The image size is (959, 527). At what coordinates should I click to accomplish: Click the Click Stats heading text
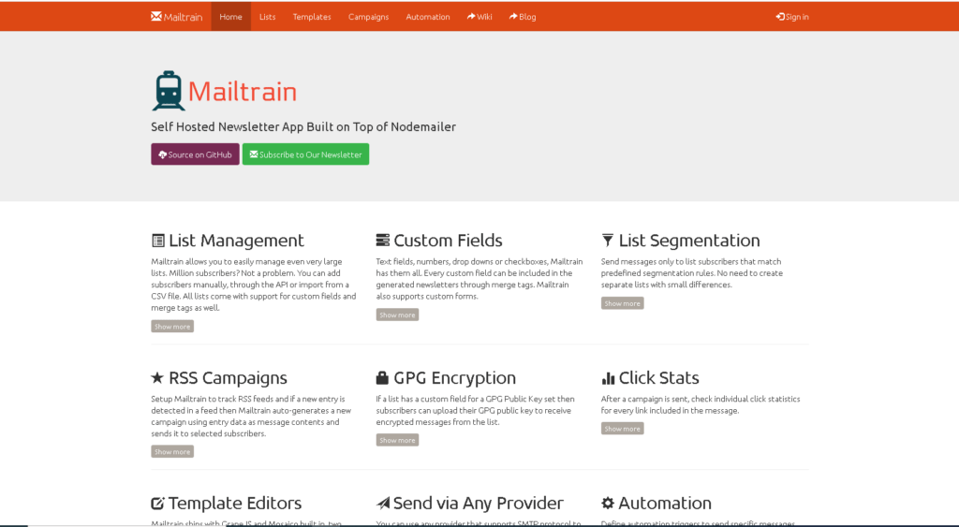tap(658, 378)
